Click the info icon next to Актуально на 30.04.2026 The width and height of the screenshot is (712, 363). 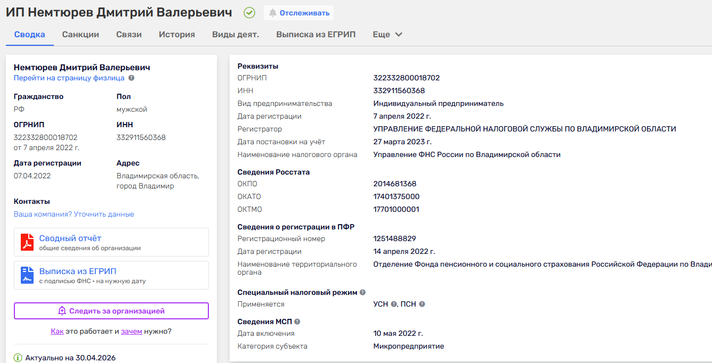point(18,358)
